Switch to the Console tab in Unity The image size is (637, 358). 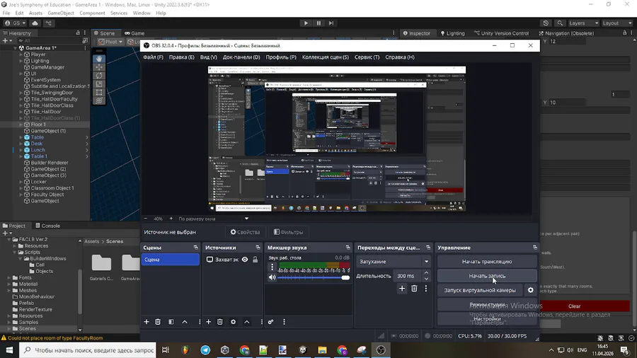[47, 226]
